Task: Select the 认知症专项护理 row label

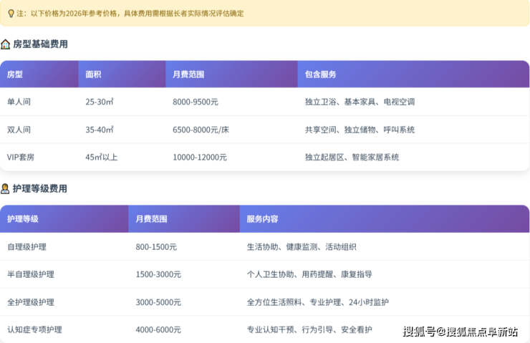Action: pos(34,329)
